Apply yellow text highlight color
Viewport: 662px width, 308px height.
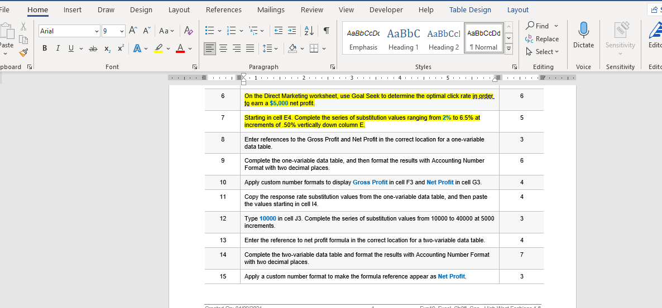point(159,49)
